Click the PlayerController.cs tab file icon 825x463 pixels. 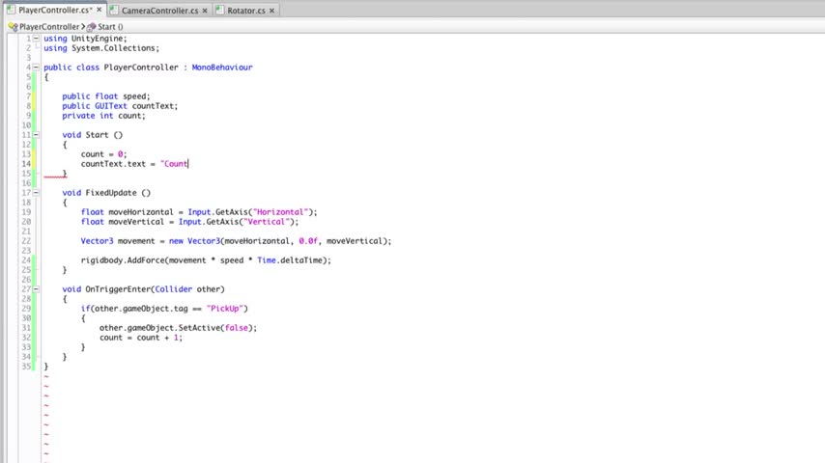coord(11,10)
